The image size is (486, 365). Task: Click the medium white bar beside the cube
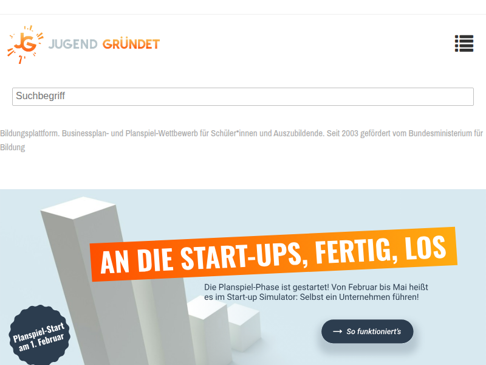pyautogui.click(x=208, y=329)
